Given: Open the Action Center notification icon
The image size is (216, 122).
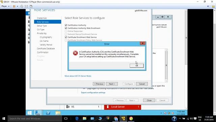Looking at the screenshot, I should point(195,119).
